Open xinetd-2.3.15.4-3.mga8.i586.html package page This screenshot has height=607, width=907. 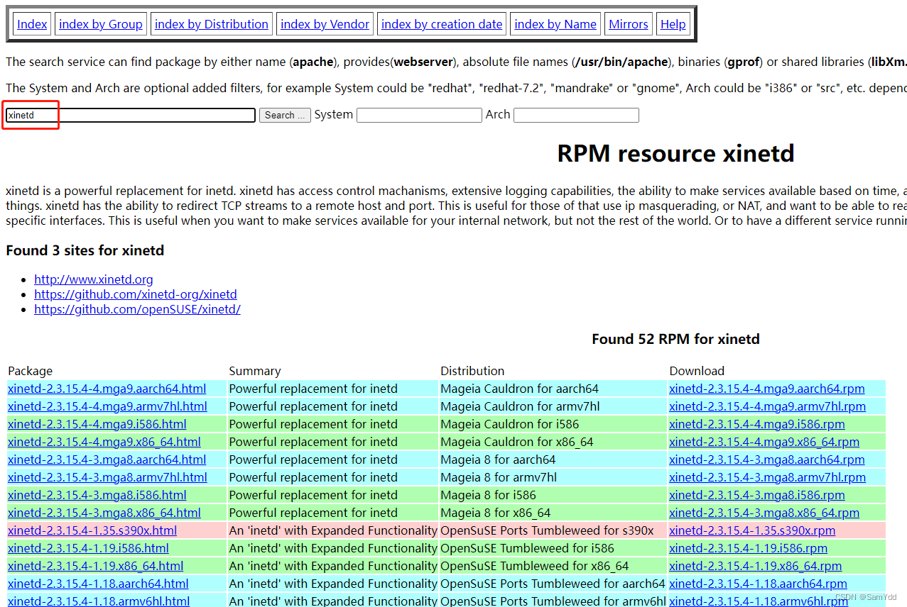97,495
